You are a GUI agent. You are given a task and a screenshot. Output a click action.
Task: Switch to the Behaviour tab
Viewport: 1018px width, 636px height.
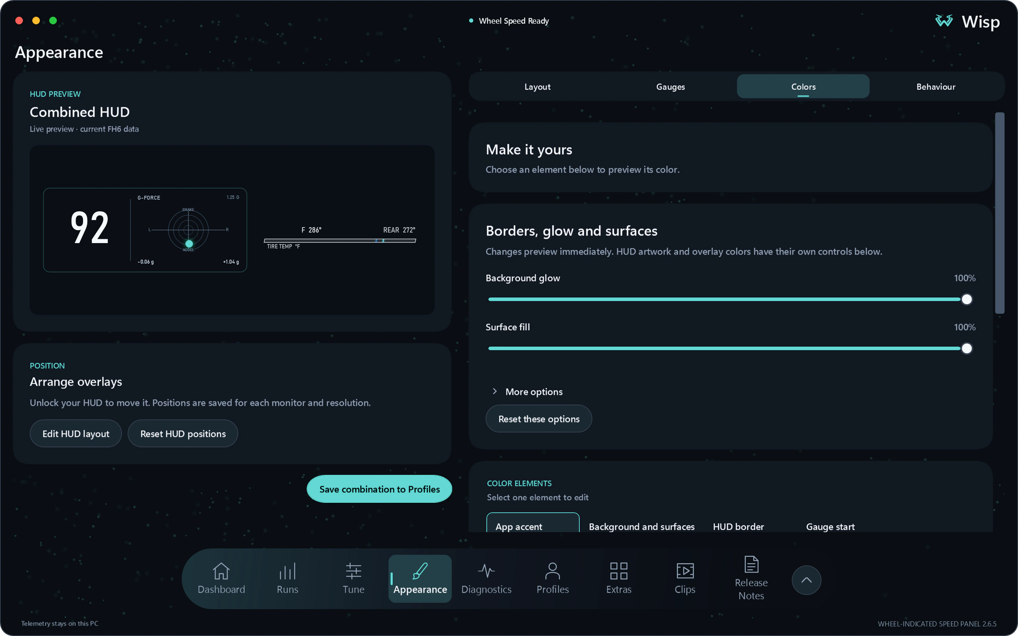936,87
